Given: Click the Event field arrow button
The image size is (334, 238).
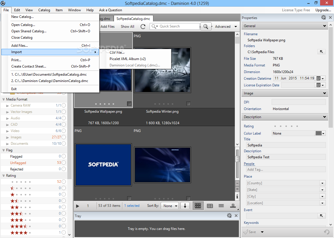Looking at the screenshot, I should (322, 216).
